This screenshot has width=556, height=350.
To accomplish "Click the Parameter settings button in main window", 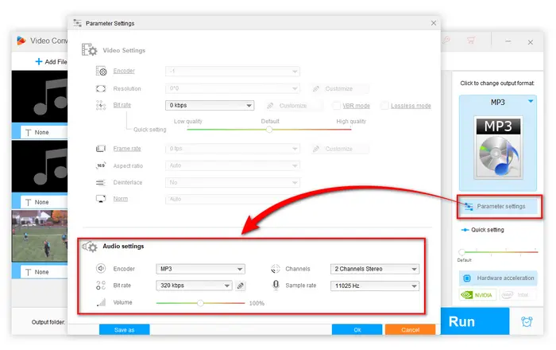I will (x=500, y=206).
